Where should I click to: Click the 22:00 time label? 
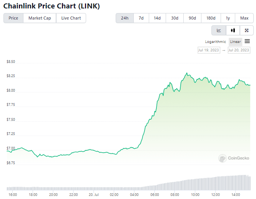tap(73, 195)
